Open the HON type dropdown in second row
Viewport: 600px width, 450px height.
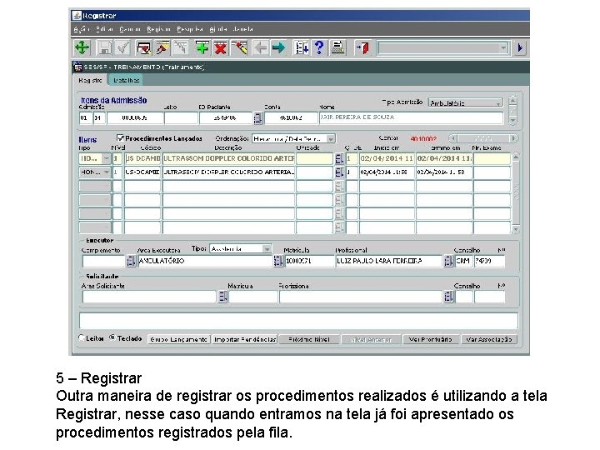point(95,172)
